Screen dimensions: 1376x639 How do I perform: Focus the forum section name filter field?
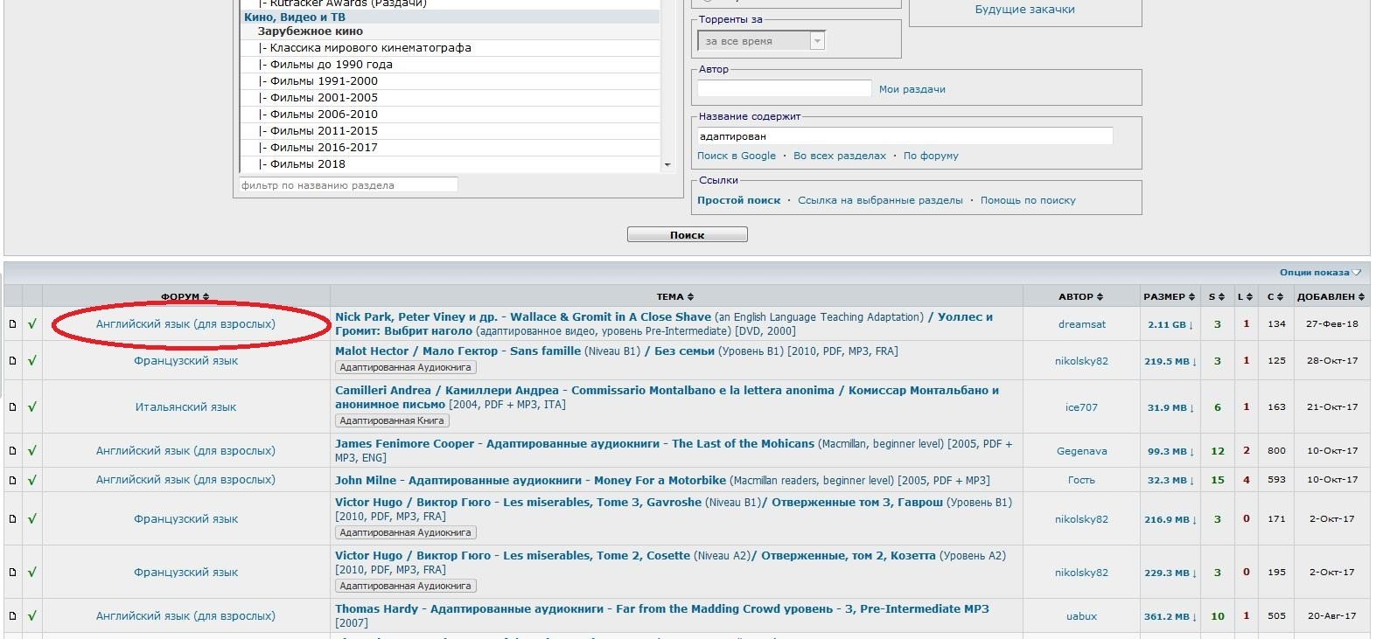click(348, 185)
